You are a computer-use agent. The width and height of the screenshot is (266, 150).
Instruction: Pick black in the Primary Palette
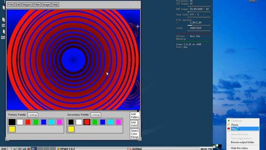(12, 122)
